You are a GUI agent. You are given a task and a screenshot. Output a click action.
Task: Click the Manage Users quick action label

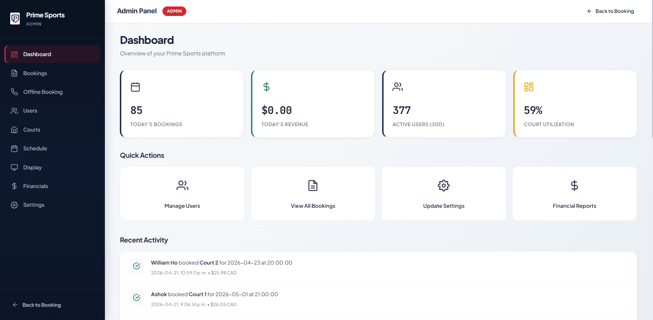coord(182,206)
